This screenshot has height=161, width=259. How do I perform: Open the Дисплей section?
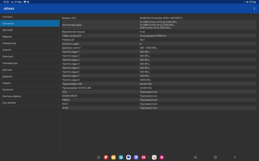tap(30, 30)
